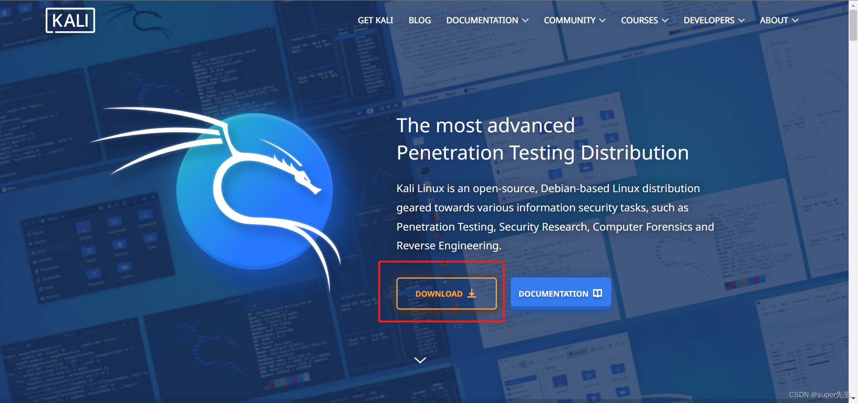Go to the BLOG page

click(x=420, y=21)
